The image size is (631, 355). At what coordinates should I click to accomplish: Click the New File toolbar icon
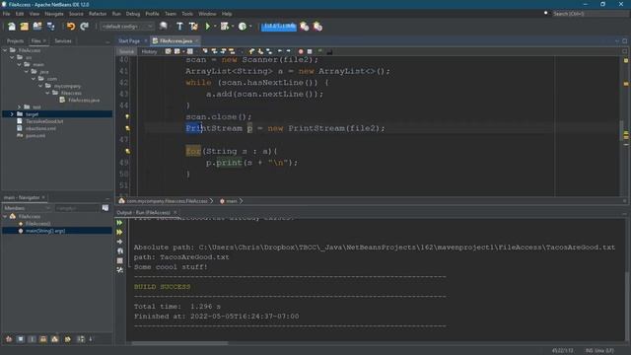pyautogui.click(x=11, y=27)
